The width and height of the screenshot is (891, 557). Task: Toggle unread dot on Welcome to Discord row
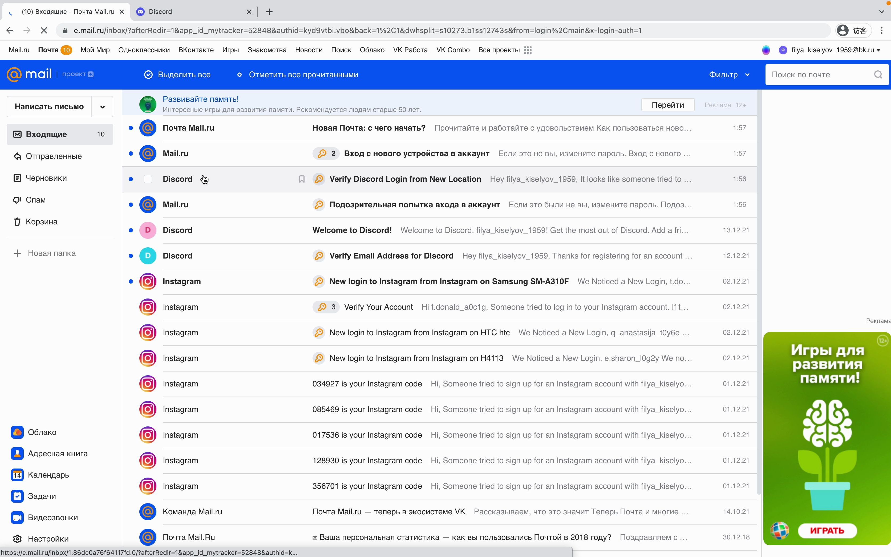pos(131,230)
